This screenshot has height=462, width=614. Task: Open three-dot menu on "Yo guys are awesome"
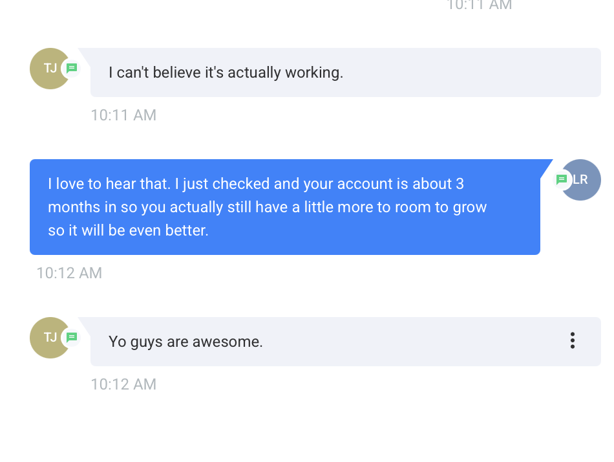pos(572,341)
